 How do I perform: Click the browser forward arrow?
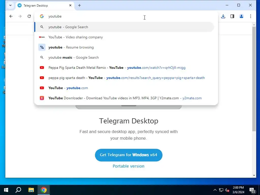tap(20, 16)
